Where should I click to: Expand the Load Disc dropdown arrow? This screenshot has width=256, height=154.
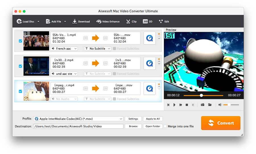38,21
